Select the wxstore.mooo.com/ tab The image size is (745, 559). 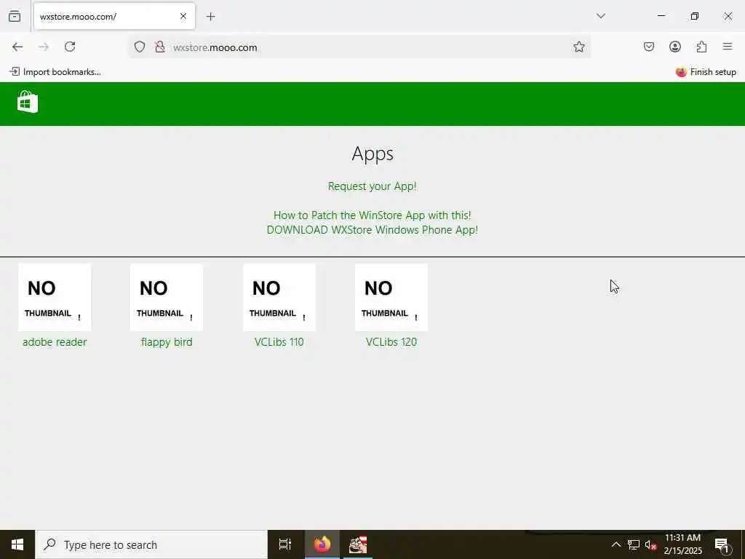(x=114, y=17)
